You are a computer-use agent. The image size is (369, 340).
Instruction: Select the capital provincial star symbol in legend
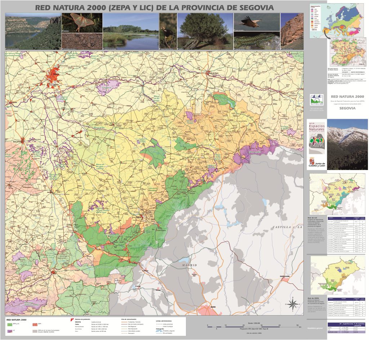click(72, 319)
